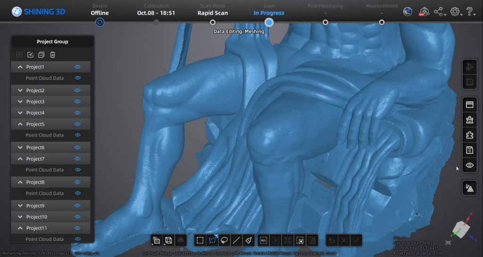Go to the Scan Mode Rapid Scan step
Image resolution: width=483 pixels, height=257 pixels.
[x=213, y=9]
